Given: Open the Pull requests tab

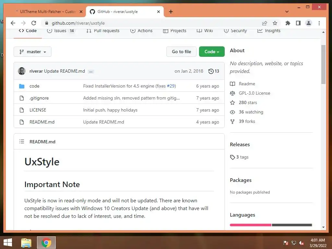Looking at the screenshot, I should (x=103, y=31).
